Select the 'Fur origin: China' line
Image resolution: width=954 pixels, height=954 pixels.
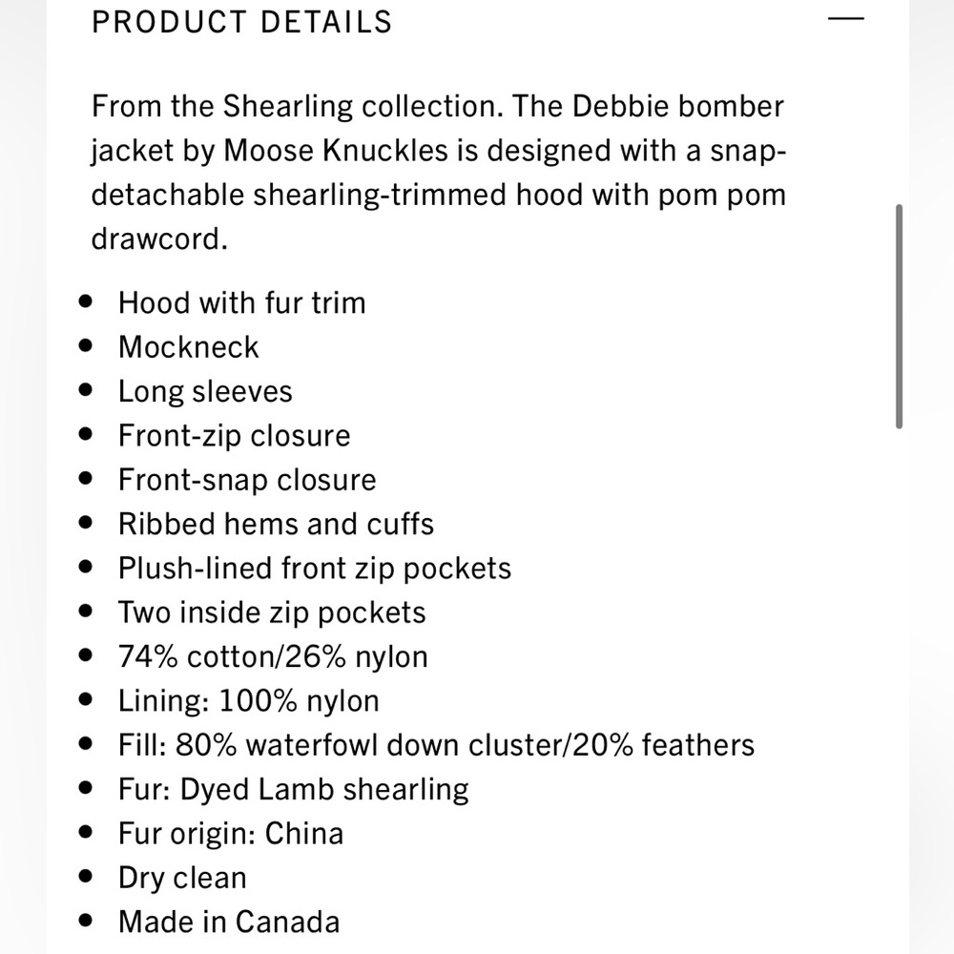231,834
